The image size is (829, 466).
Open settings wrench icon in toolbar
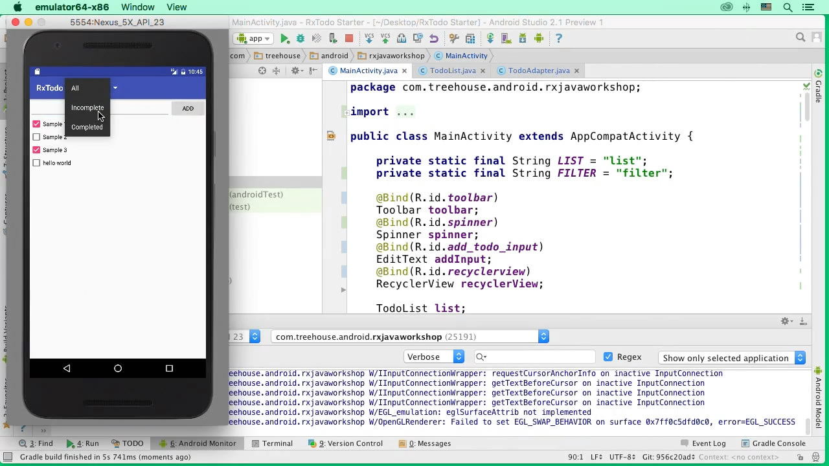454,38
